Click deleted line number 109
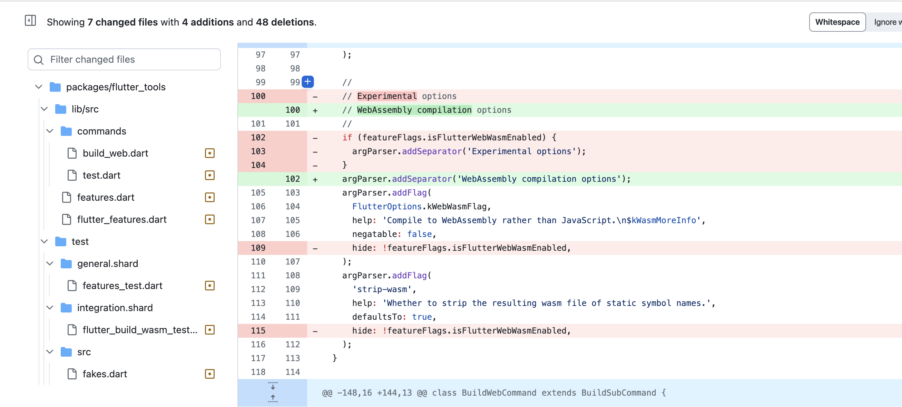The image size is (902, 407). [x=258, y=248]
